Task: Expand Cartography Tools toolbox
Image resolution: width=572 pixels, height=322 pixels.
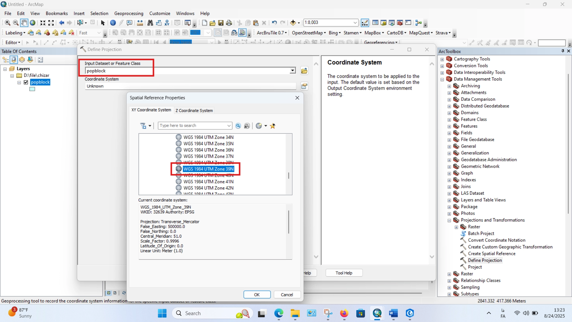Action: pyautogui.click(x=442, y=59)
